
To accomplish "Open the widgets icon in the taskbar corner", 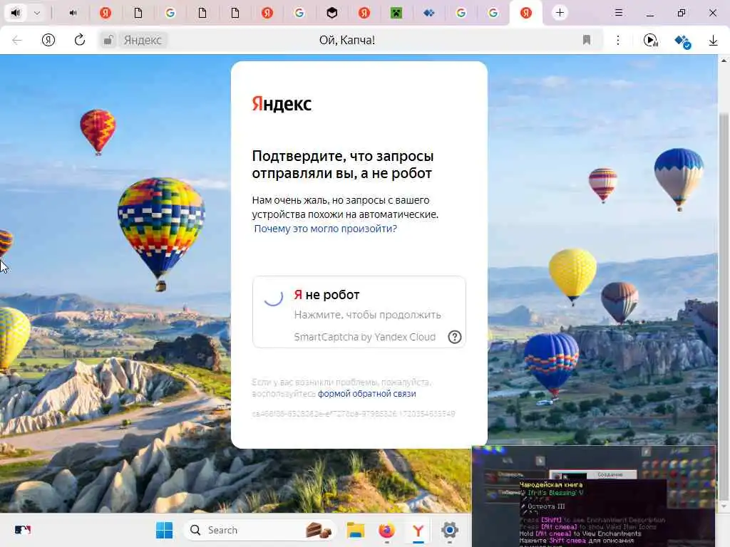I will [x=23, y=530].
